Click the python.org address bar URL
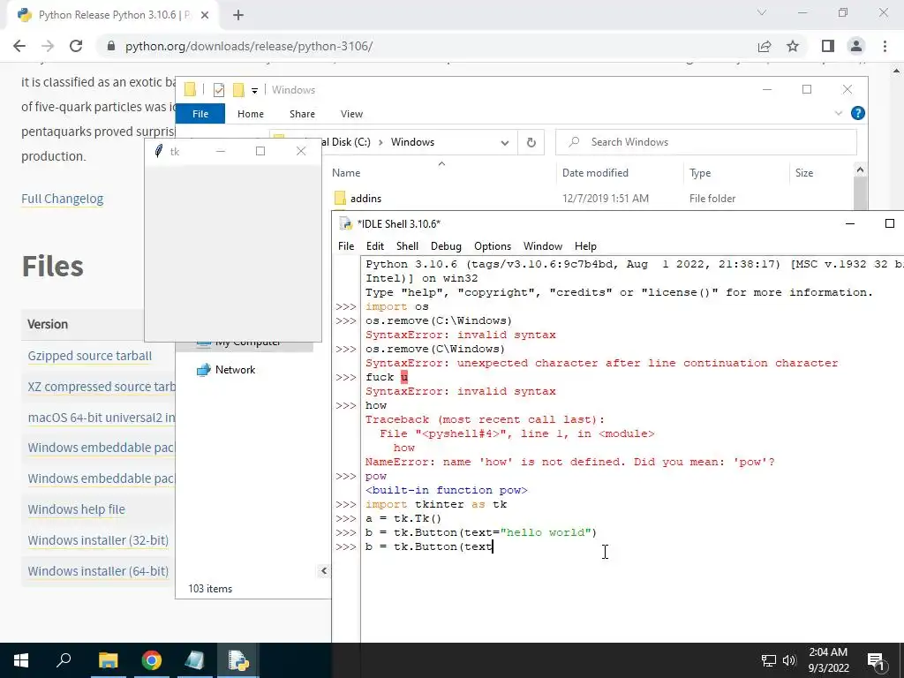Screen dimensions: 904x678 pos(248,46)
